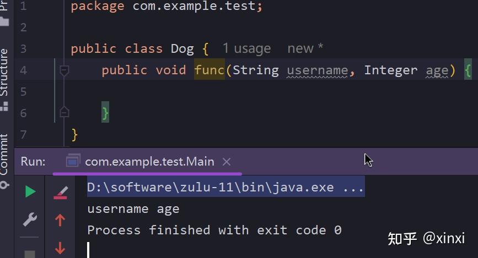The image size is (478, 258).
Task: Click the username parameter in the editor
Action: click(317, 70)
